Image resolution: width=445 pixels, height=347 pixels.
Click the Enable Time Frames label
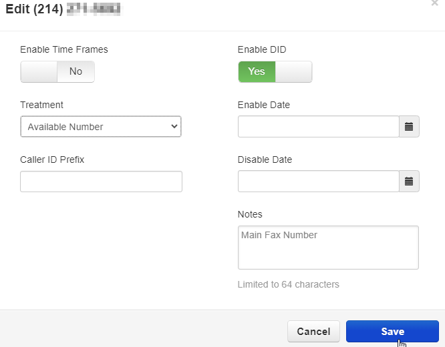pyautogui.click(x=64, y=49)
